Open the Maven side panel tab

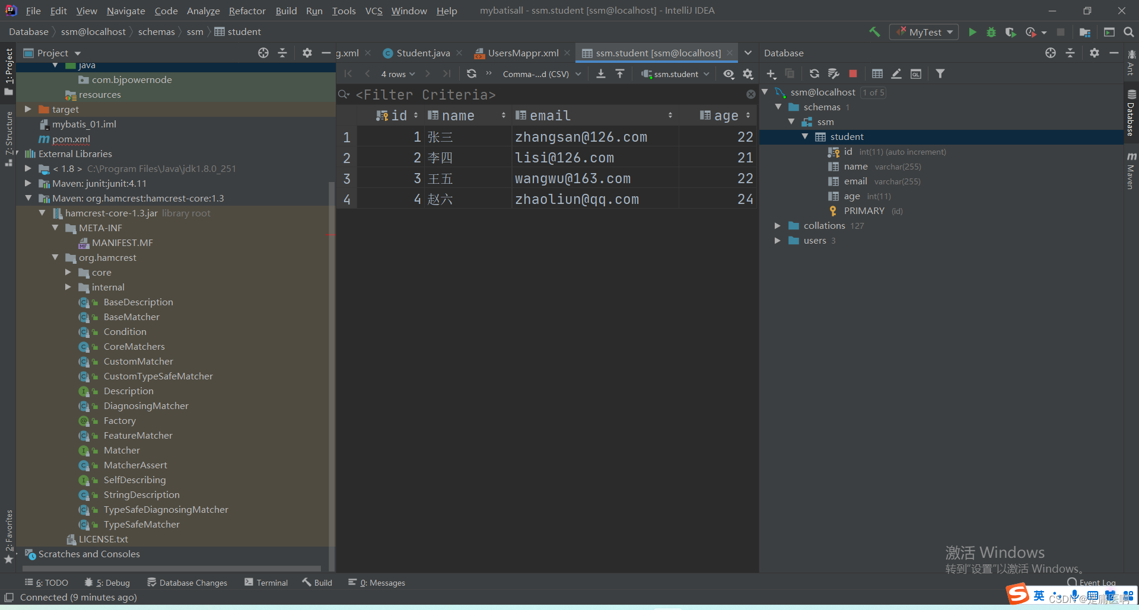point(1131,171)
